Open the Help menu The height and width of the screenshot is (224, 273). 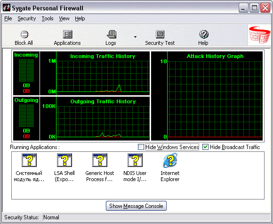click(80, 18)
